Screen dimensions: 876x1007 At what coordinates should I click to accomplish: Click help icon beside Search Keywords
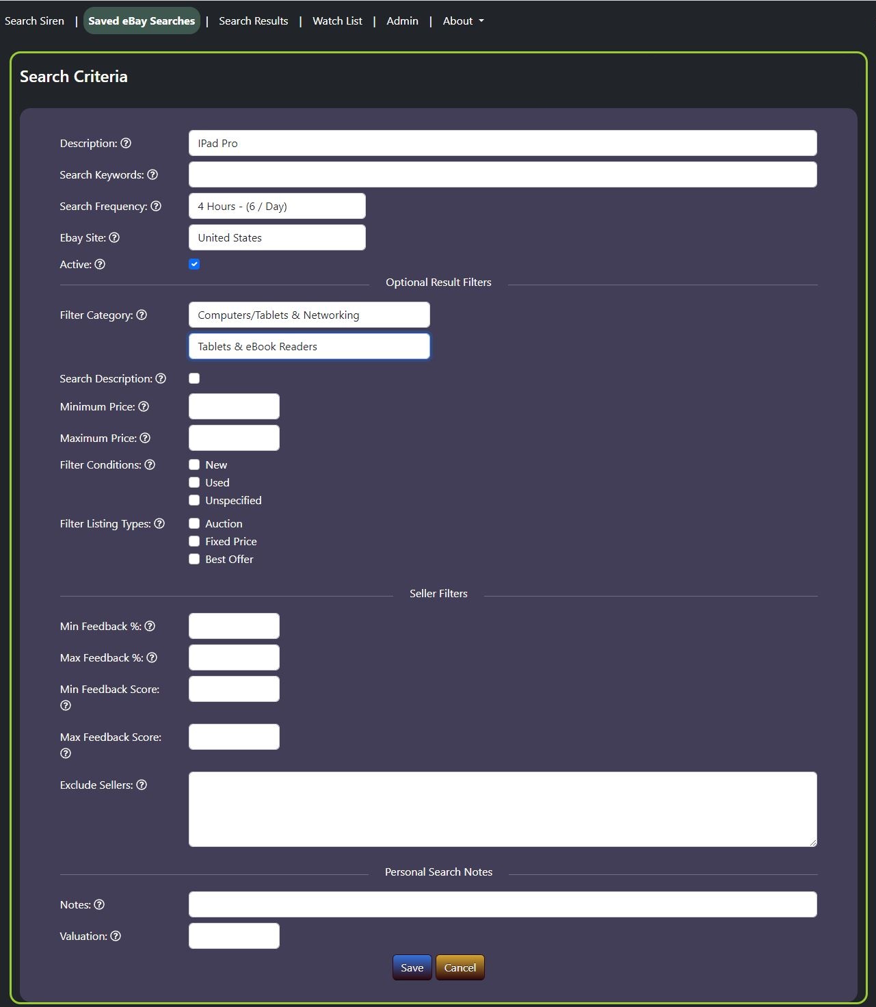coord(152,174)
